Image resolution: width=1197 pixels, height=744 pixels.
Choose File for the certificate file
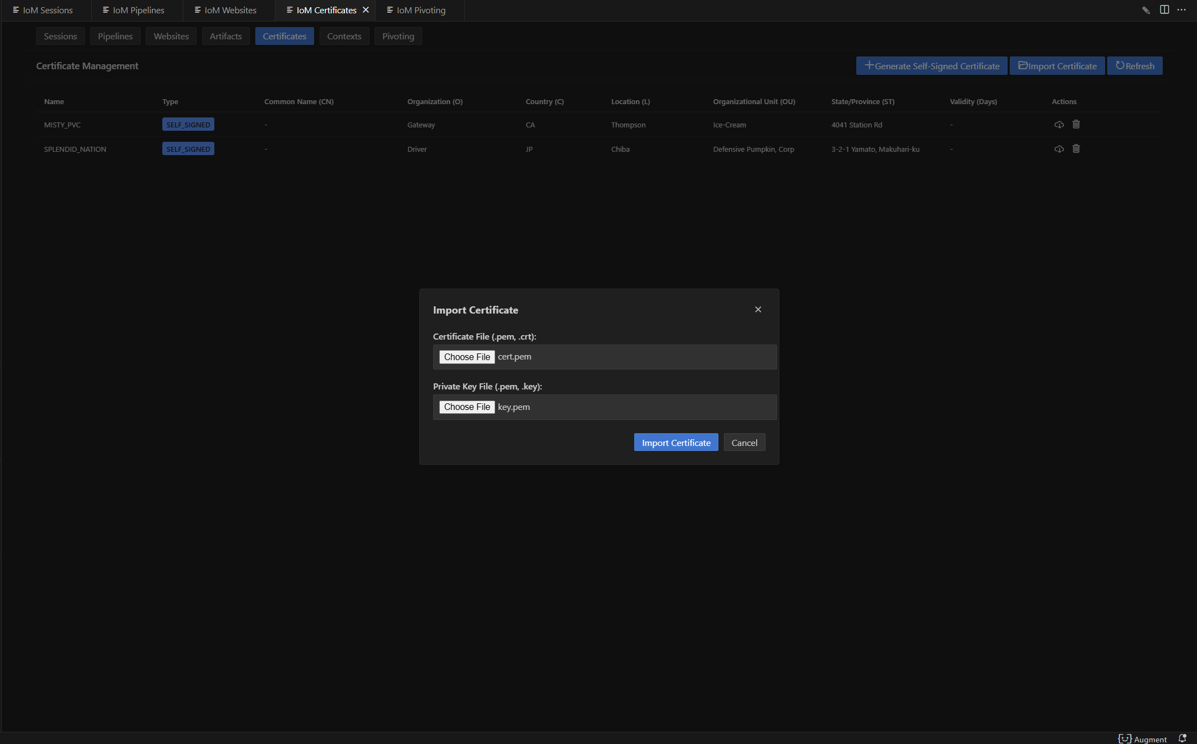click(x=467, y=357)
